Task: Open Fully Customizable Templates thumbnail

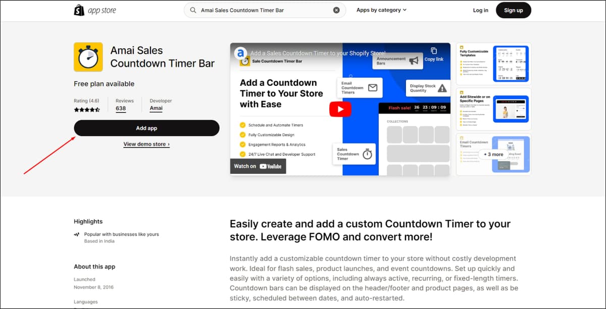Action: click(493, 64)
